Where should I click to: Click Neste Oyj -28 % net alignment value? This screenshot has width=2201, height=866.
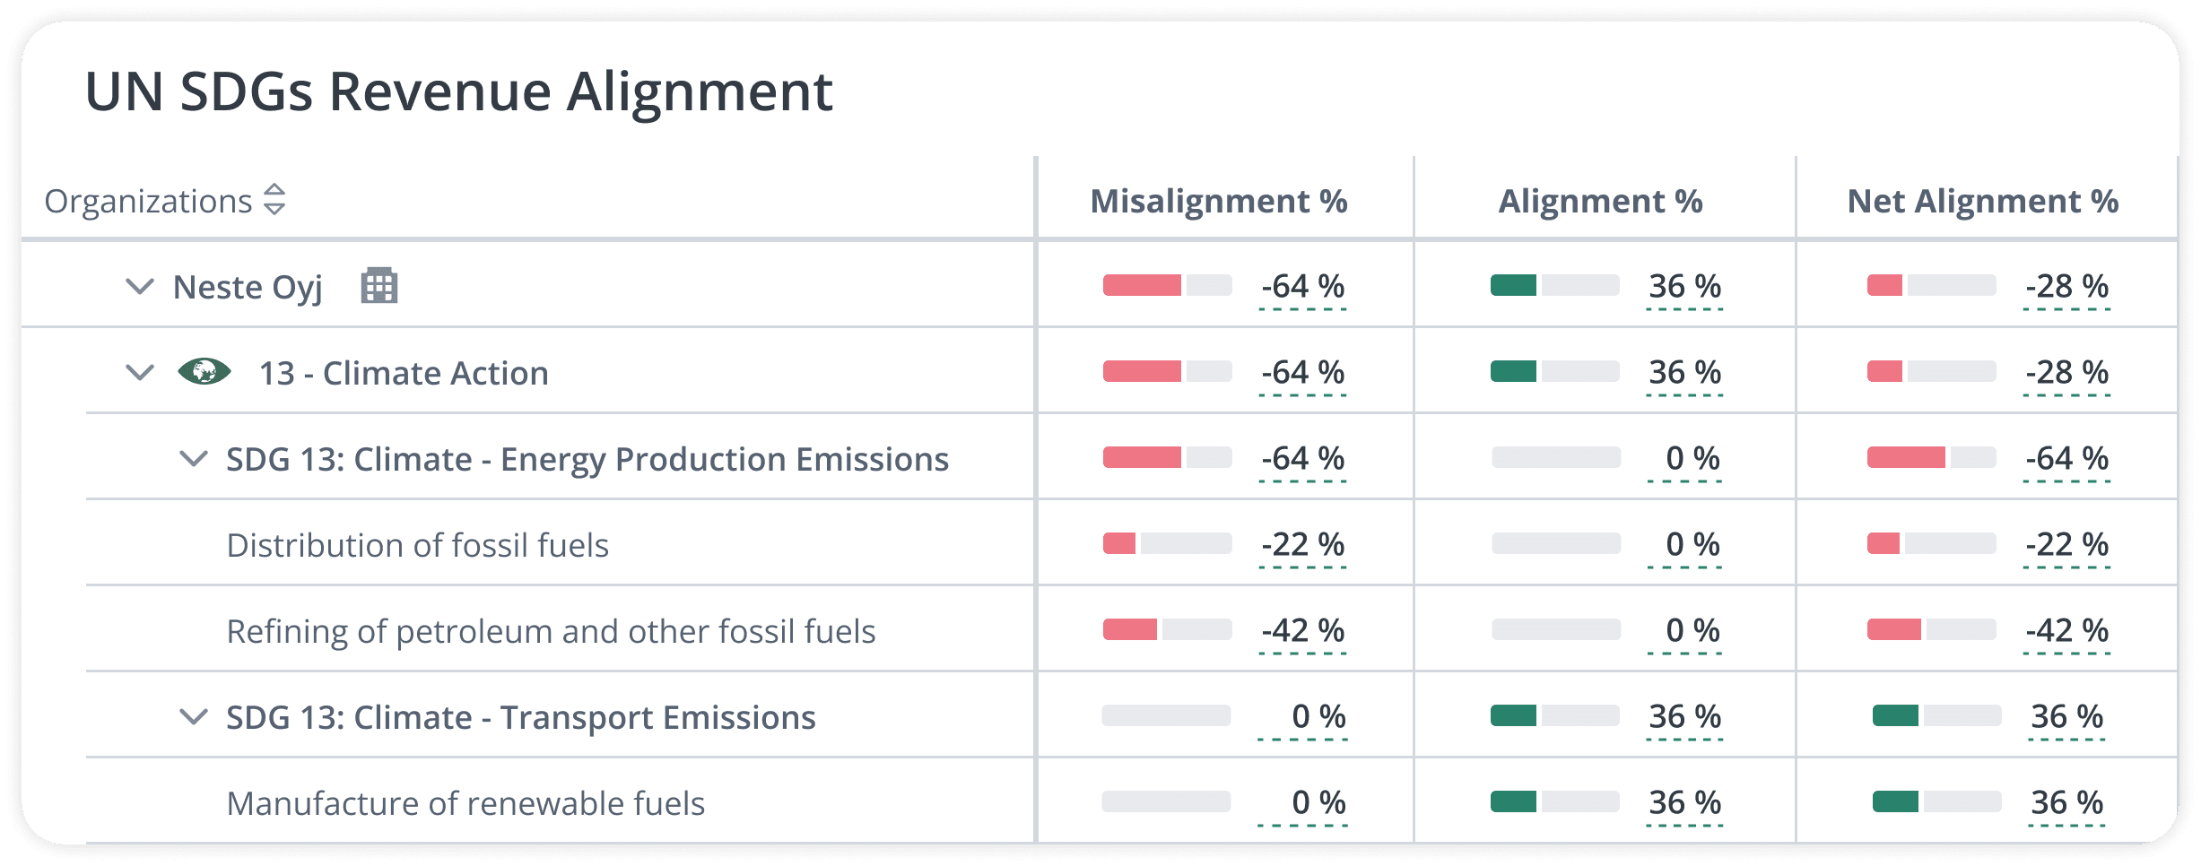(x=2066, y=287)
